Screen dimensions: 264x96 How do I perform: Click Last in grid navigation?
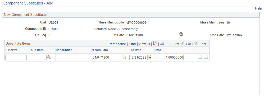coord(203,44)
